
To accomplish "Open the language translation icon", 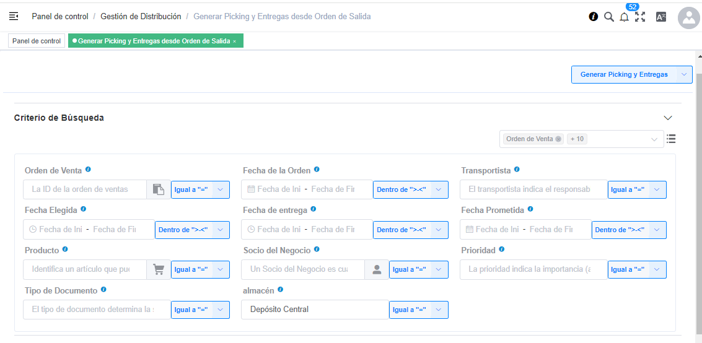I will [661, 17].
